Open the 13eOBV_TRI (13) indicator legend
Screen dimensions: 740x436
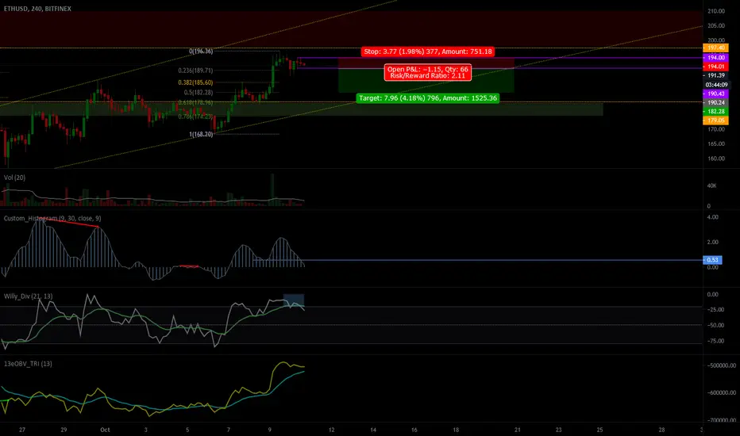point(28,363)
